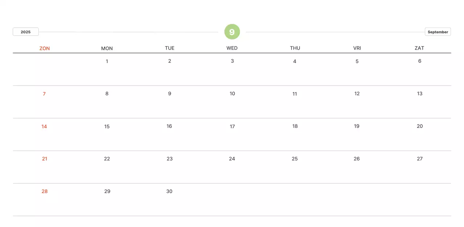
Task: Click the ZAT weekday header
Action: pyautogui.click(x=419, y=48)
